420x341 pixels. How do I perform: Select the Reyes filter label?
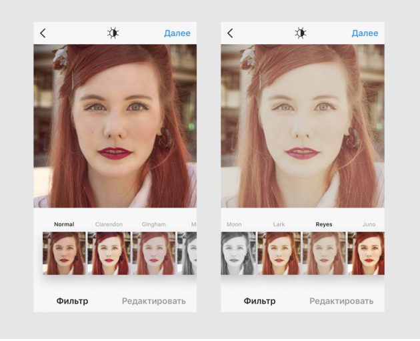(324, 224)
